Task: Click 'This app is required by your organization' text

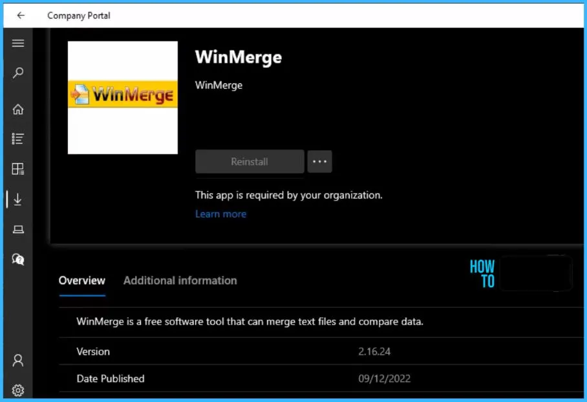Action: (288, 195)
